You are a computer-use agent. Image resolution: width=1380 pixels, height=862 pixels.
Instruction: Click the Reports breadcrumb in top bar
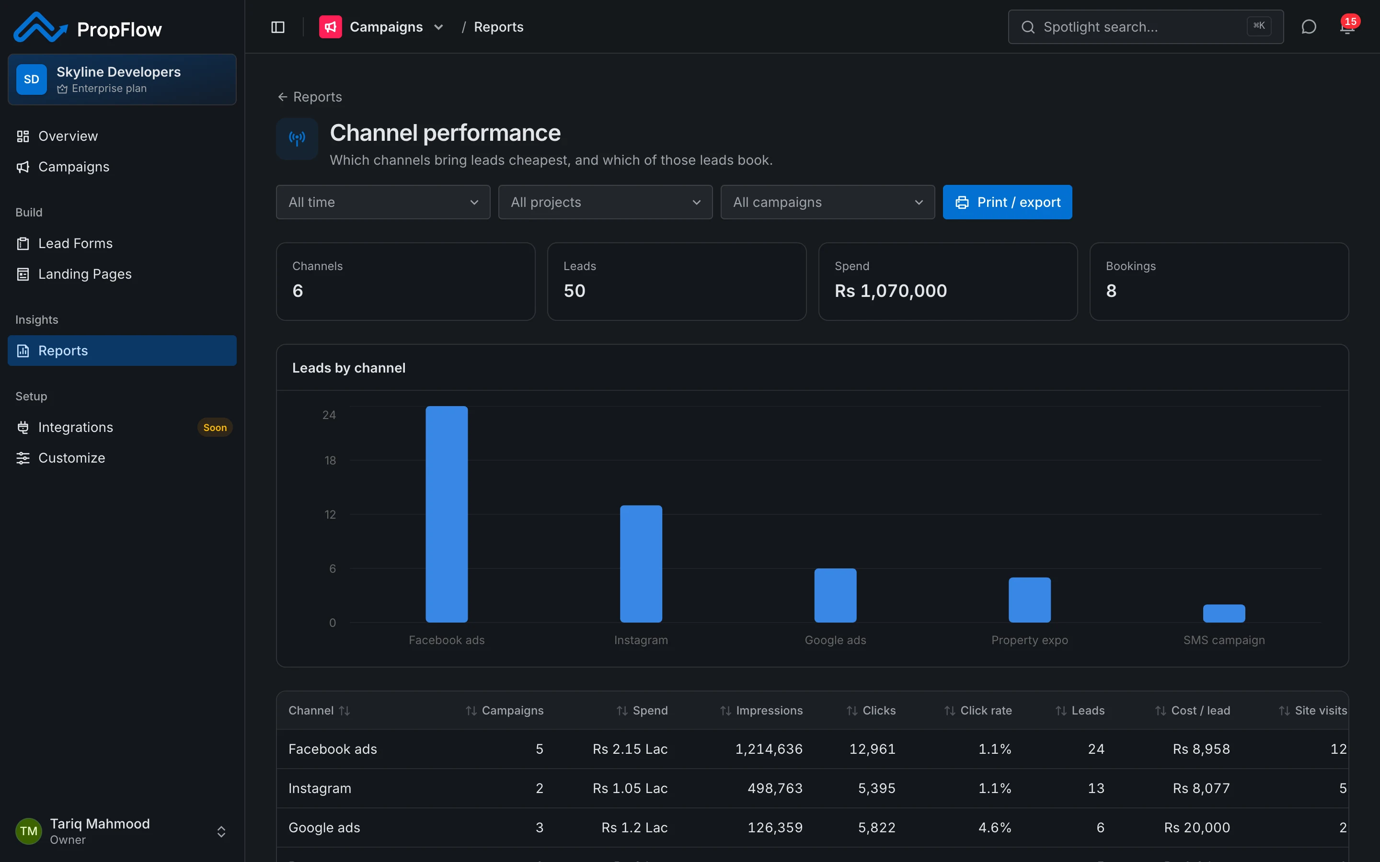[498, 27]
